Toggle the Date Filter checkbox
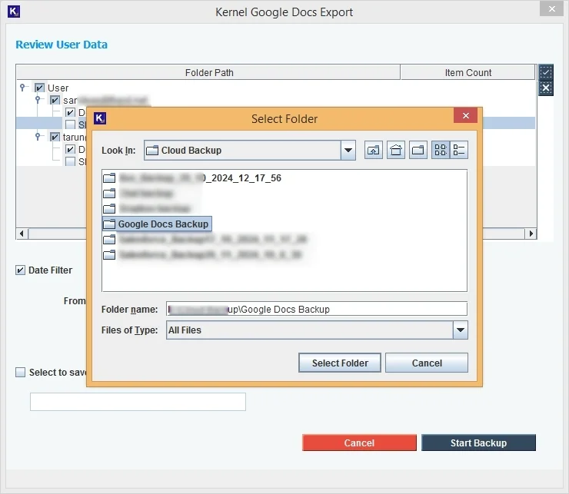Image resolution: width=569 pixels, height=494 pixels. 21,270
